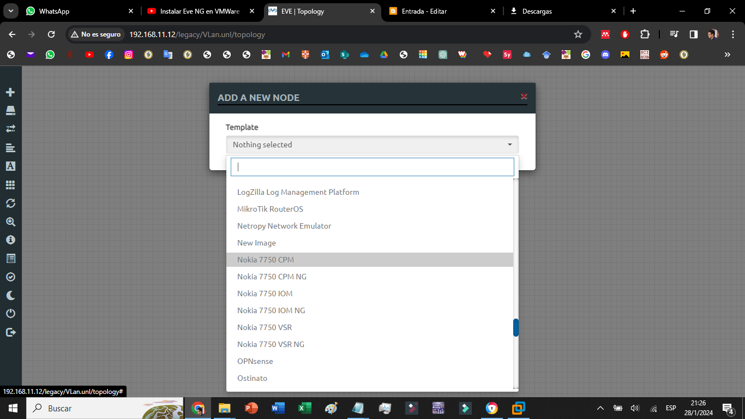Viewport: 745px width, 419px height.
Task: Switch to Instalar Eve NG en VMWare tab
Action: tap(202, 11)
